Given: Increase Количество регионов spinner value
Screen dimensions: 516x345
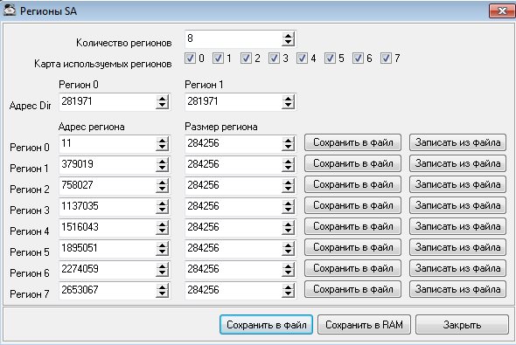Looking at the screenshot, I should 288,36.
